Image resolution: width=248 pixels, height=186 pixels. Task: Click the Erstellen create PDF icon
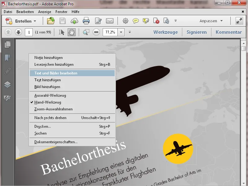pos(9,21)
